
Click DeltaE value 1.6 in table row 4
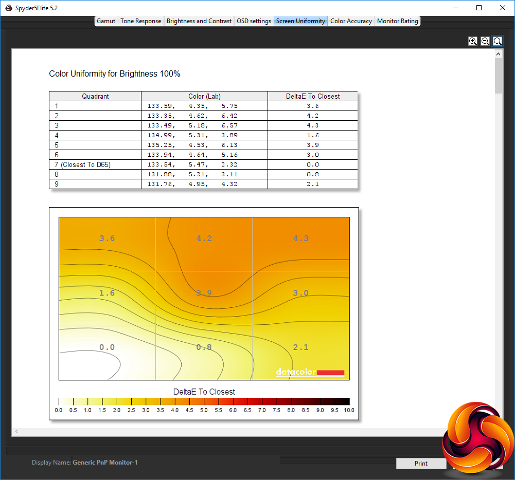point(313,135)
